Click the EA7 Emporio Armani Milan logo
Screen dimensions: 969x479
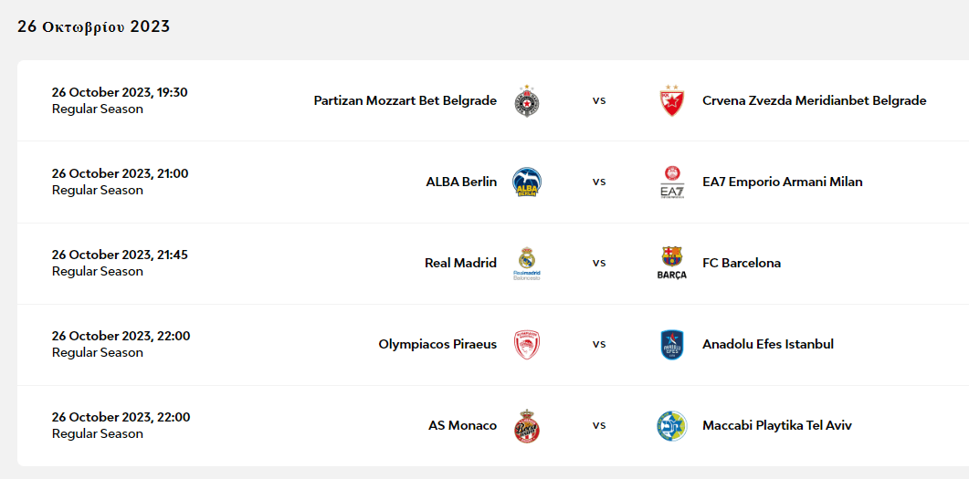click(x=671, y=182)
